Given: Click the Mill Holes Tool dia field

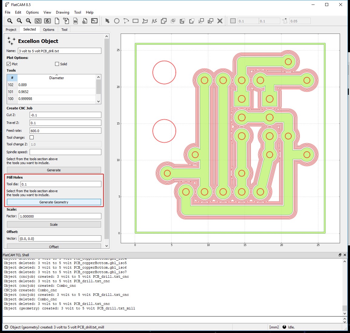Looking at the screenshot, I should [x=61, y=184].
